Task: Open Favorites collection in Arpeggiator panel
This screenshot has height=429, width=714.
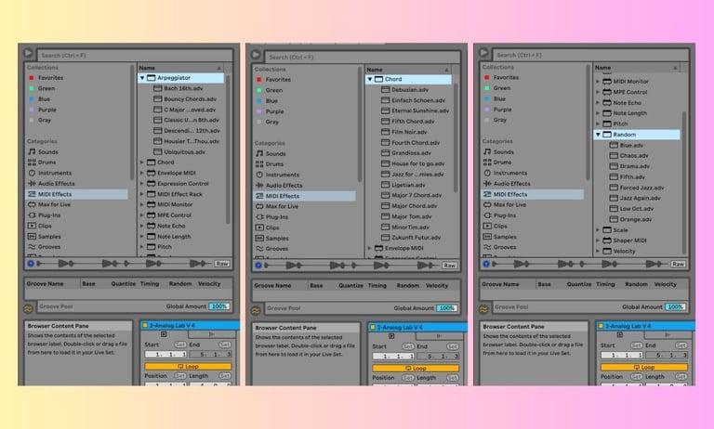Action: (46, 78)
